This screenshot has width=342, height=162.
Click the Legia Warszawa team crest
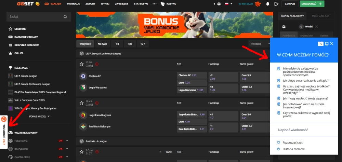83,87
